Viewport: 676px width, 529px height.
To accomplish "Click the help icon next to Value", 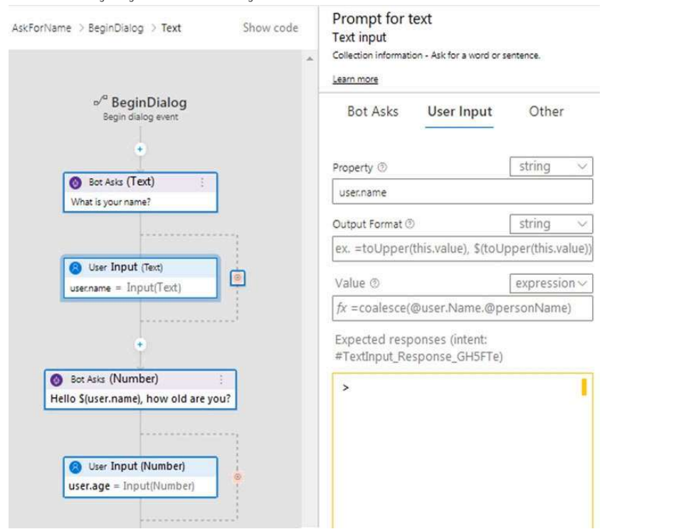I will coord(374,283).
